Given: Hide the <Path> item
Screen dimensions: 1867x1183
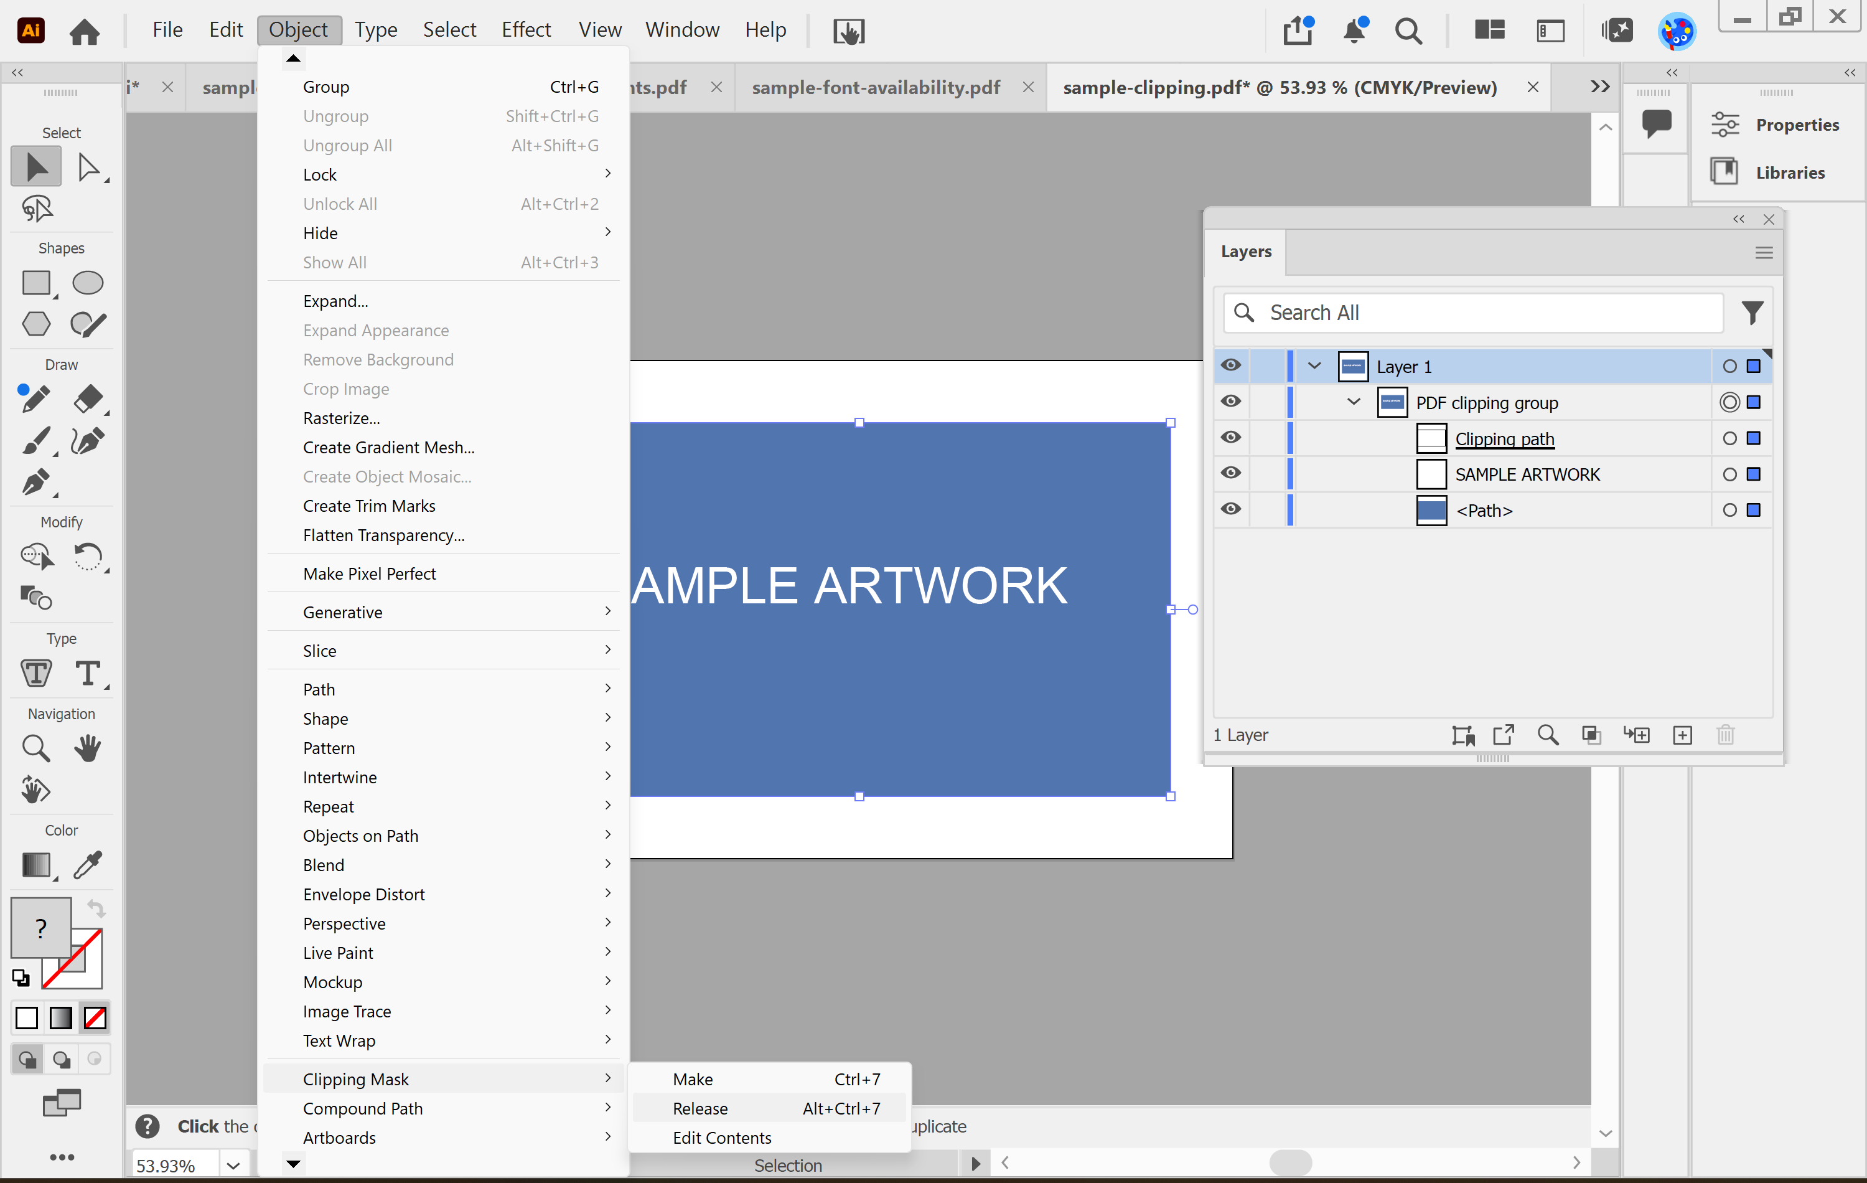Looking at the screenshot, I should coord(1230,509).
